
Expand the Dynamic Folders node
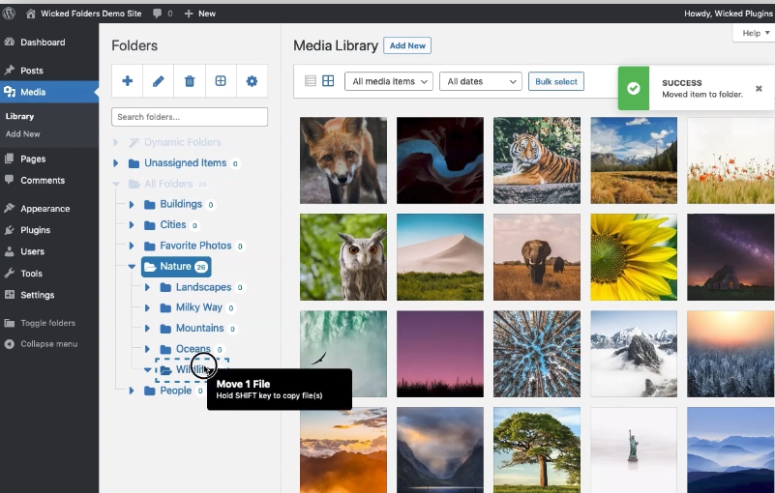point(116,142)
